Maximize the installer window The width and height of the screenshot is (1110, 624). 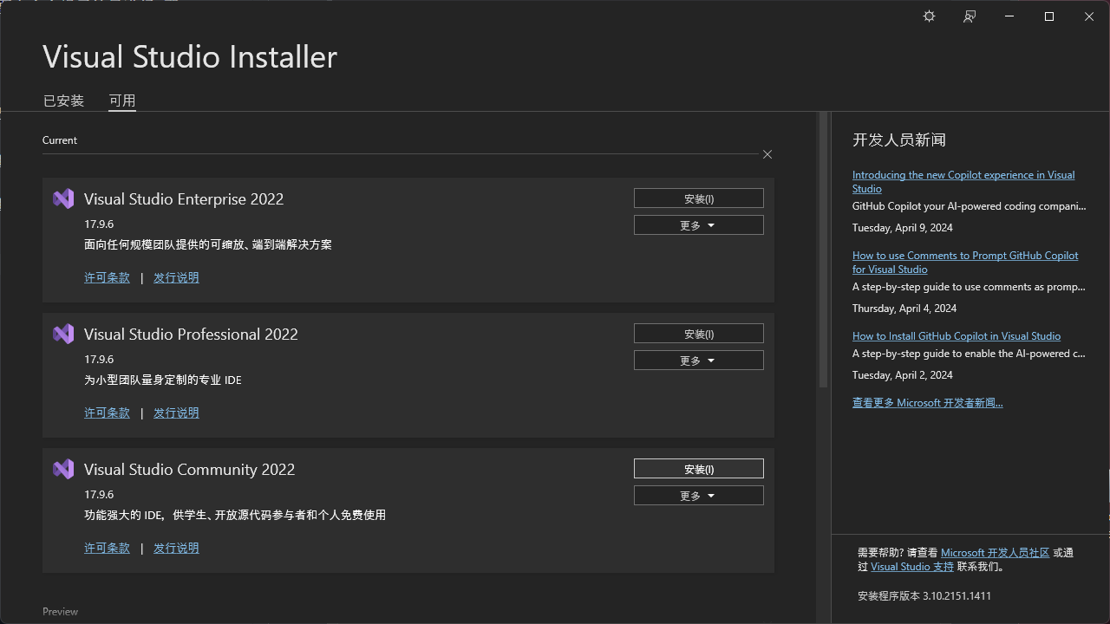(1049, 16)
